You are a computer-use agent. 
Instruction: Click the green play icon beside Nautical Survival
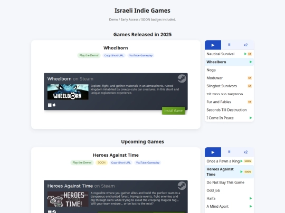245,54
